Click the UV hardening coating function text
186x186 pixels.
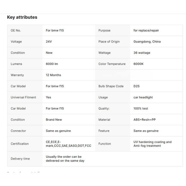tap(152, 144)
